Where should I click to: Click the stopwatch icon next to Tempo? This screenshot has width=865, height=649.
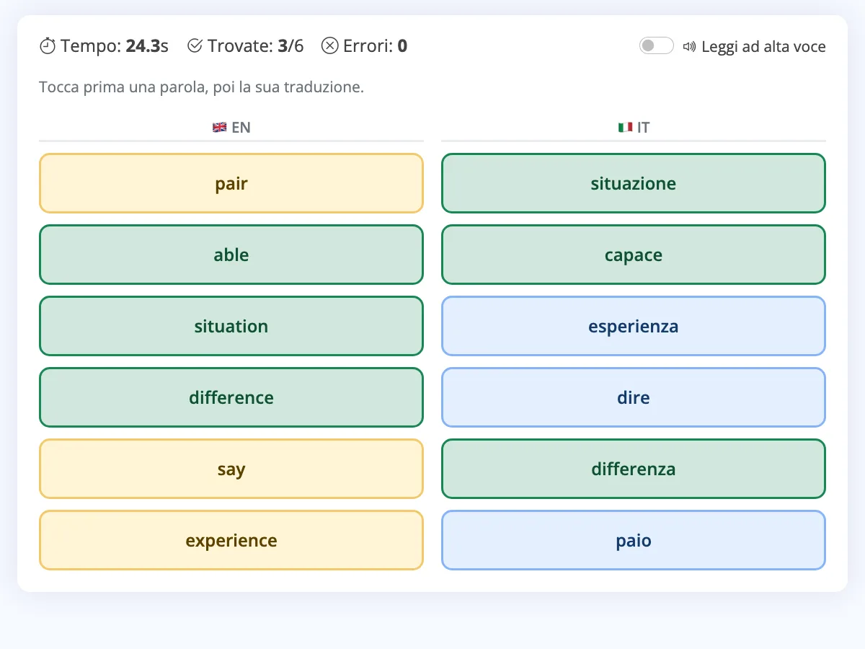click(47, 46)
